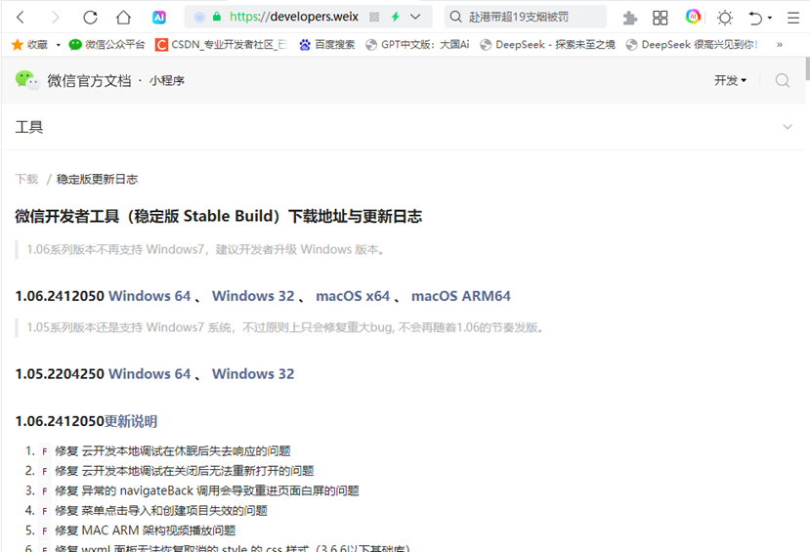Click the undo close-tab arrow icon
810x552 pixels.
[x=755, y=18]
